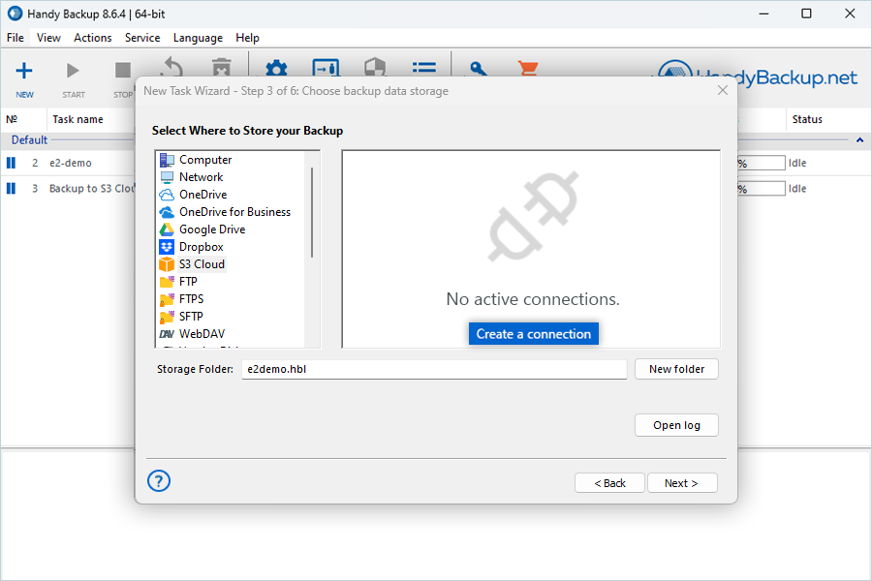Select the e2-demo task row
This screenshot has width=872, height=581.
click(70, 163)
